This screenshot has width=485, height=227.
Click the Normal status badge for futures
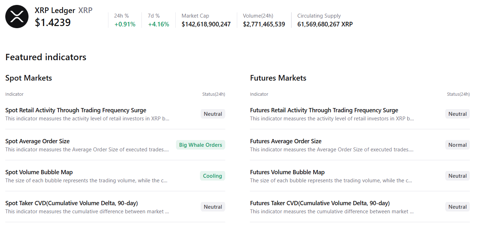tap(457, 145)
